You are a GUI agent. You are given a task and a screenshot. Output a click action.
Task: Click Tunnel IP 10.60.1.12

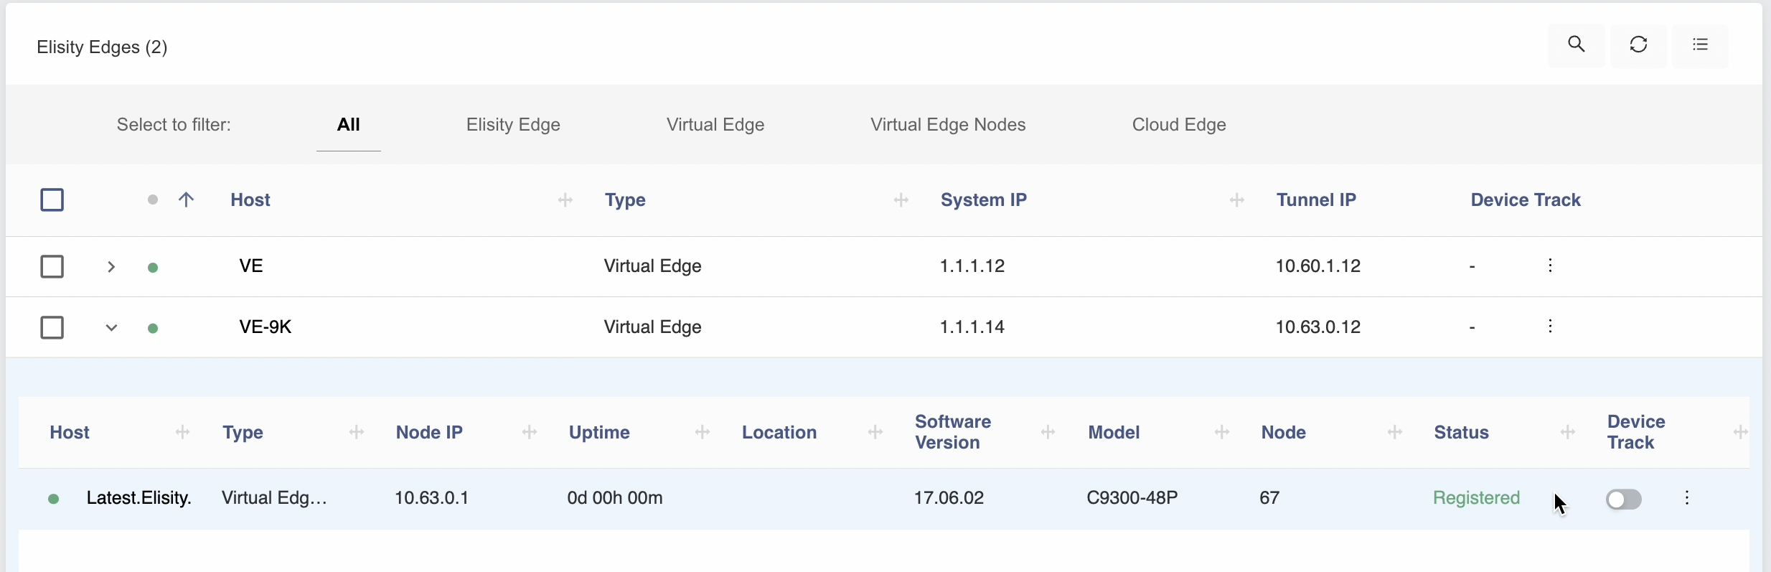point(1318,266)
